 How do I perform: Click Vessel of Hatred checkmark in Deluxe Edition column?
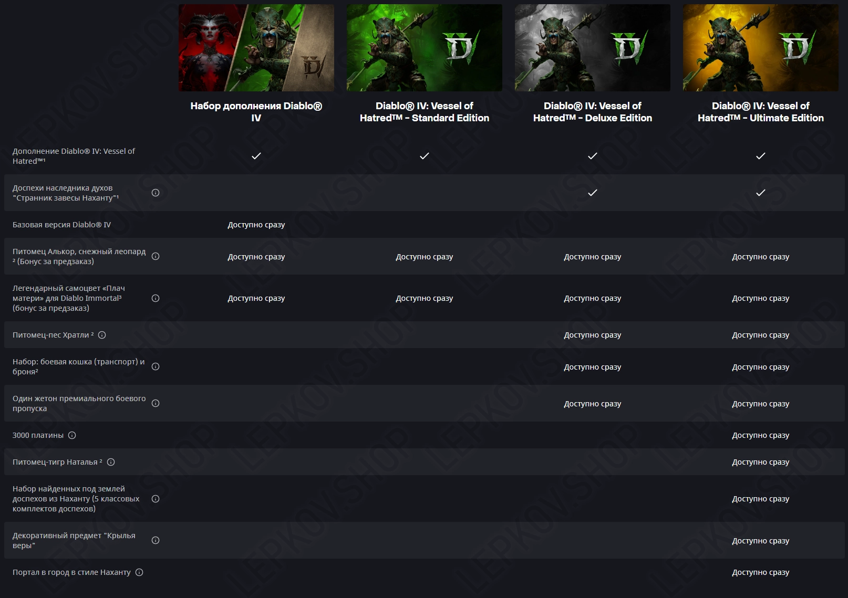593,156
